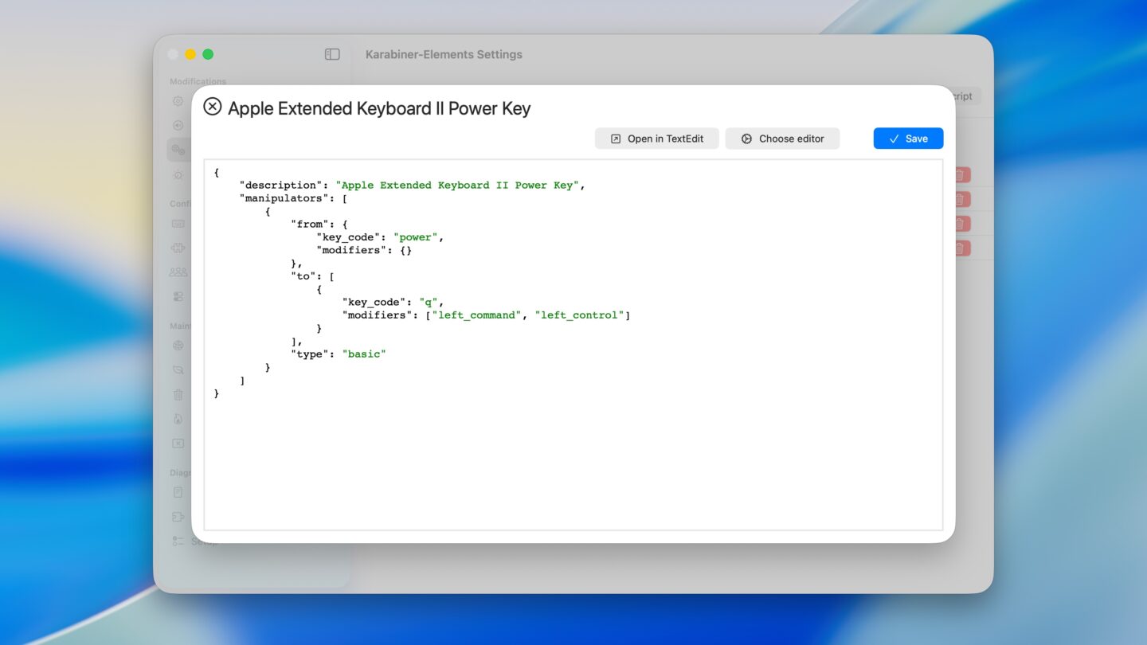
Task: Toggle the sidebar in Karabiner-Elements Settings window
Action: point(332,54)
